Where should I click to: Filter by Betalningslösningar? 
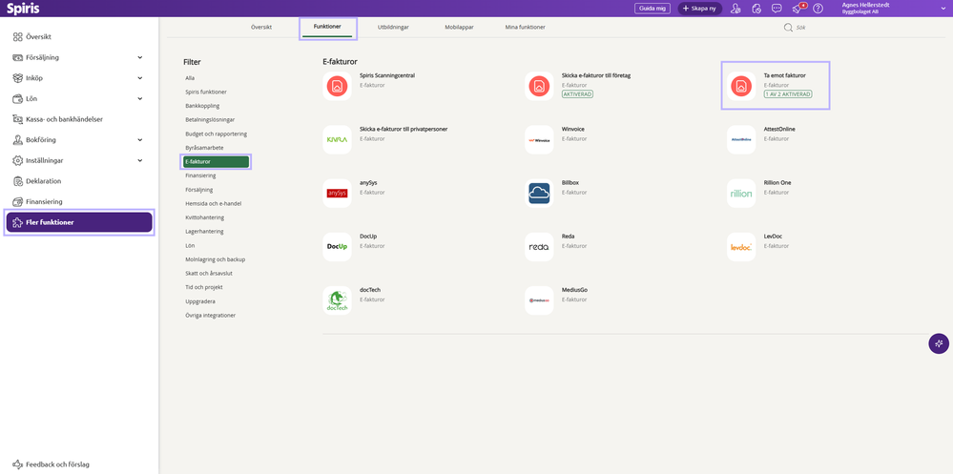(x=210, y=120)
